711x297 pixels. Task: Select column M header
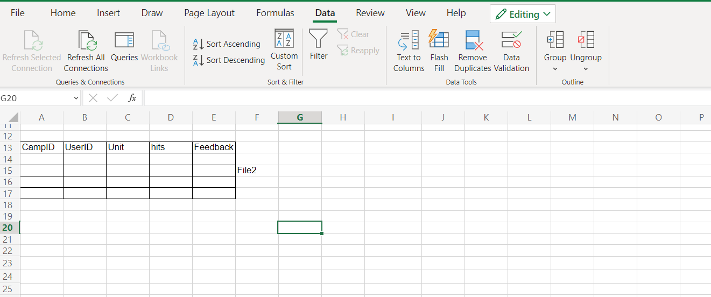572,117
